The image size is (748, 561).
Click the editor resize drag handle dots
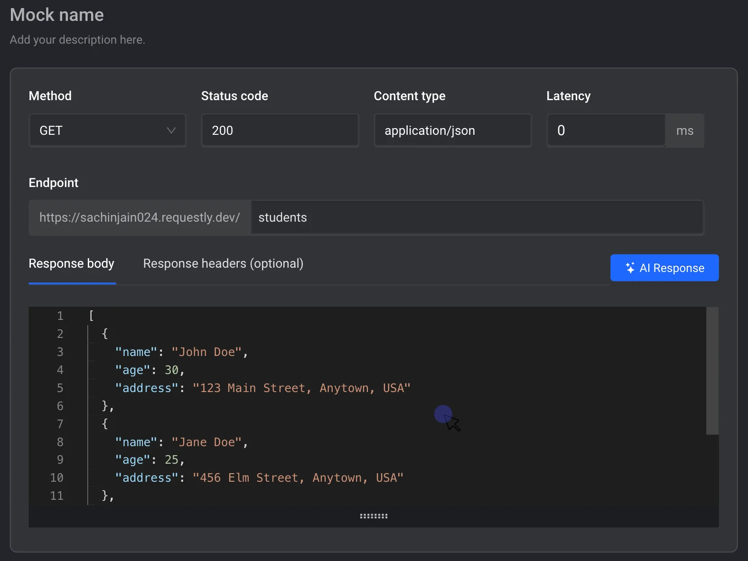pyautogui.click(x=374, y=516)
